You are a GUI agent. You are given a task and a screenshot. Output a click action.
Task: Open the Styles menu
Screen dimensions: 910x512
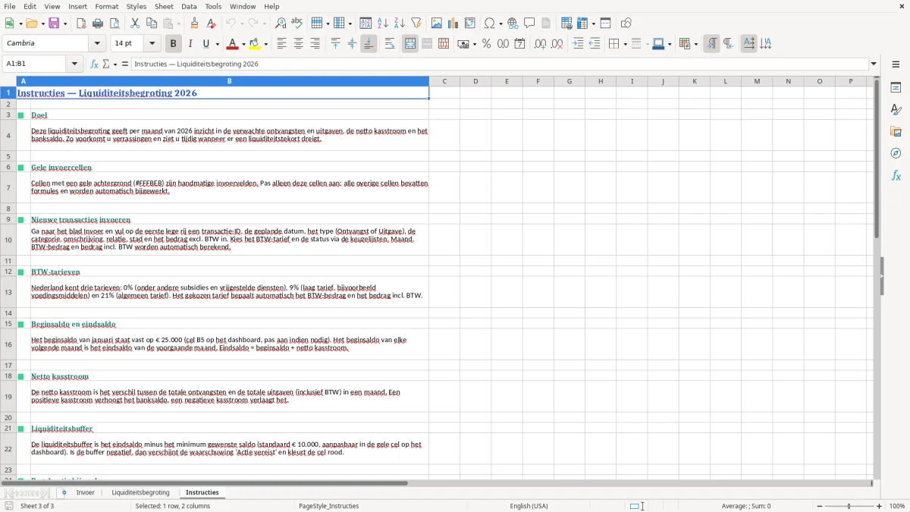[136, 6]
